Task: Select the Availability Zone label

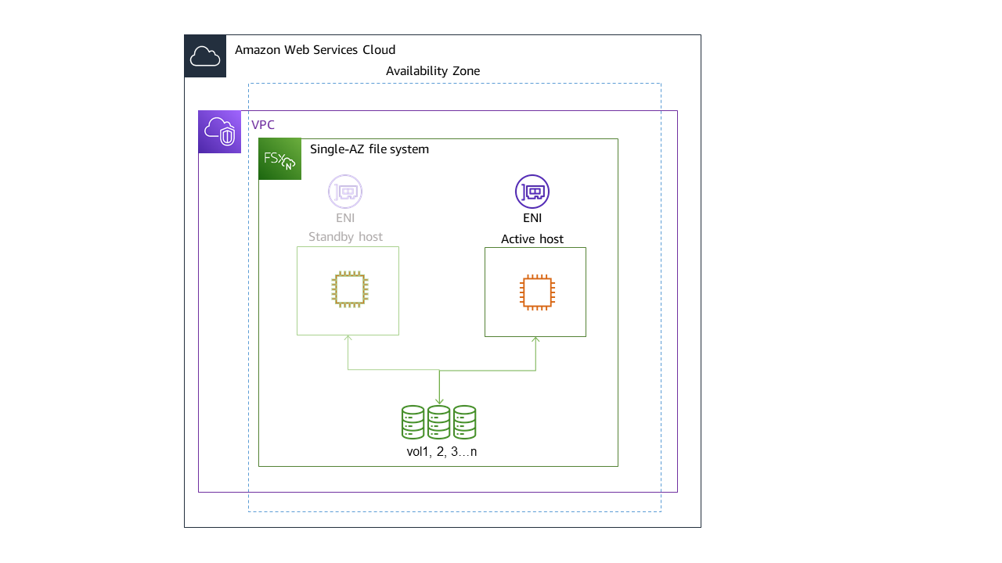Action: click(x=432, y=70)
